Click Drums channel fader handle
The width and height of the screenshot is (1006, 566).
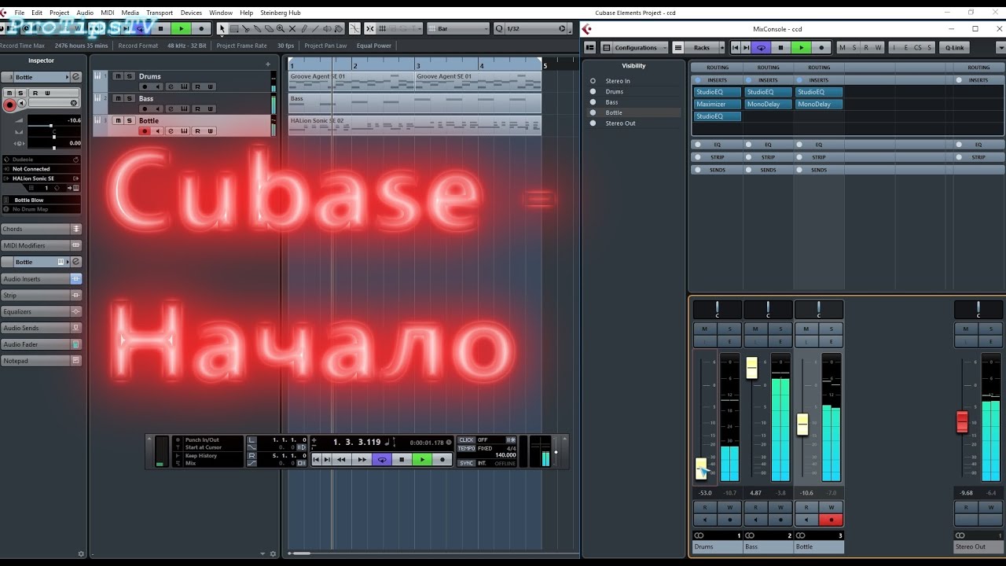tap(701, 468)
